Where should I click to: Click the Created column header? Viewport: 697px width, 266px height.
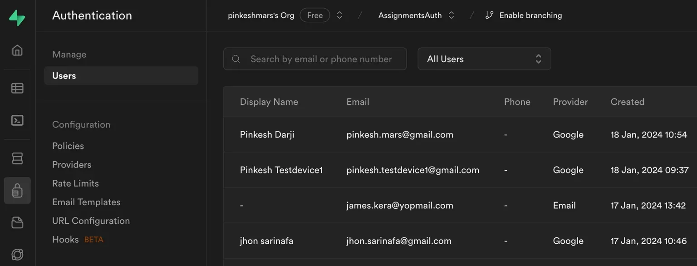click(628, 102)
